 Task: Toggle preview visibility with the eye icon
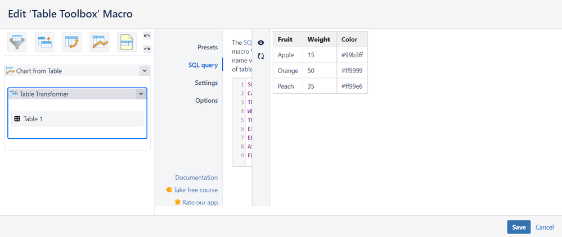(x=260, y=43)
